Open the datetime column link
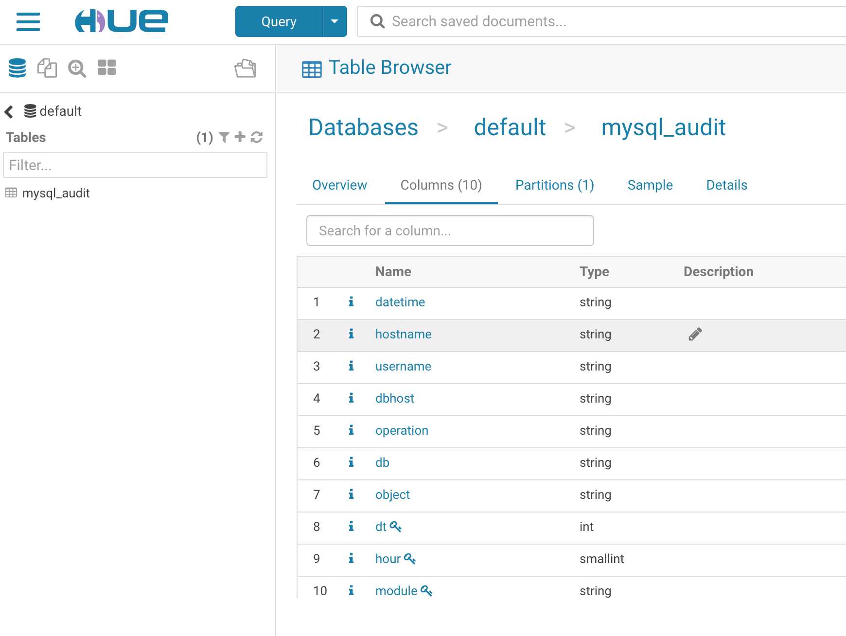The image size is (846, 636). [x=400, y=302]
